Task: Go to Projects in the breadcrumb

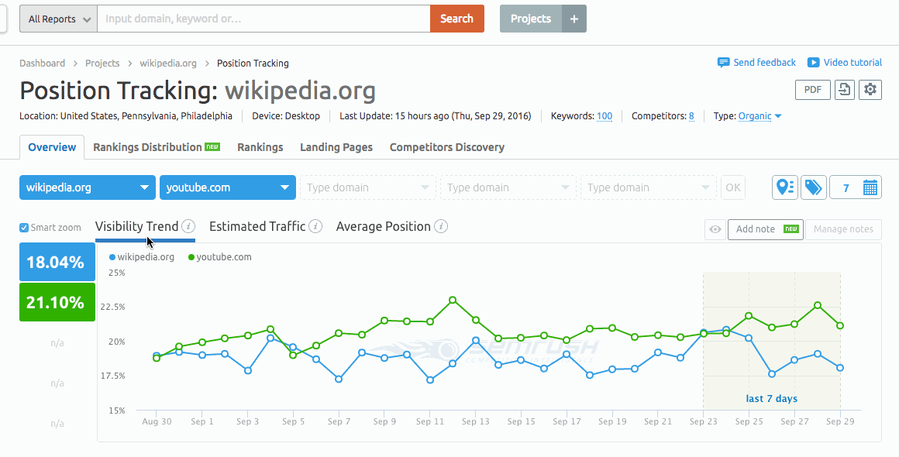Action: 102,63
